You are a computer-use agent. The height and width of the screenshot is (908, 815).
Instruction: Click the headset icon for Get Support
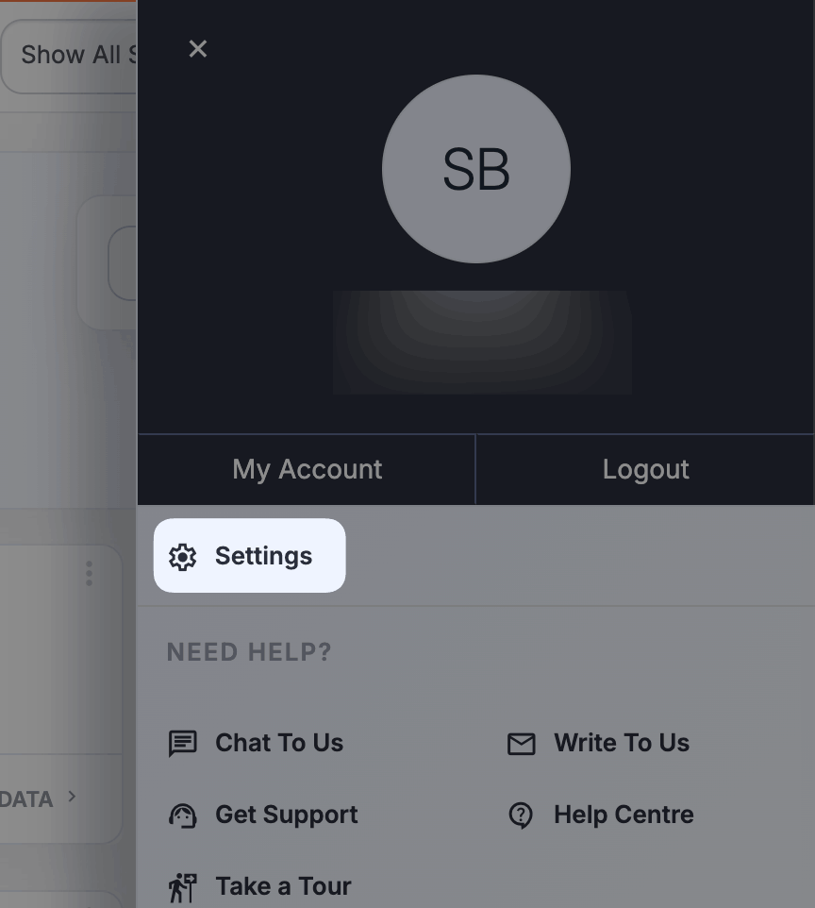pos(185,815)
